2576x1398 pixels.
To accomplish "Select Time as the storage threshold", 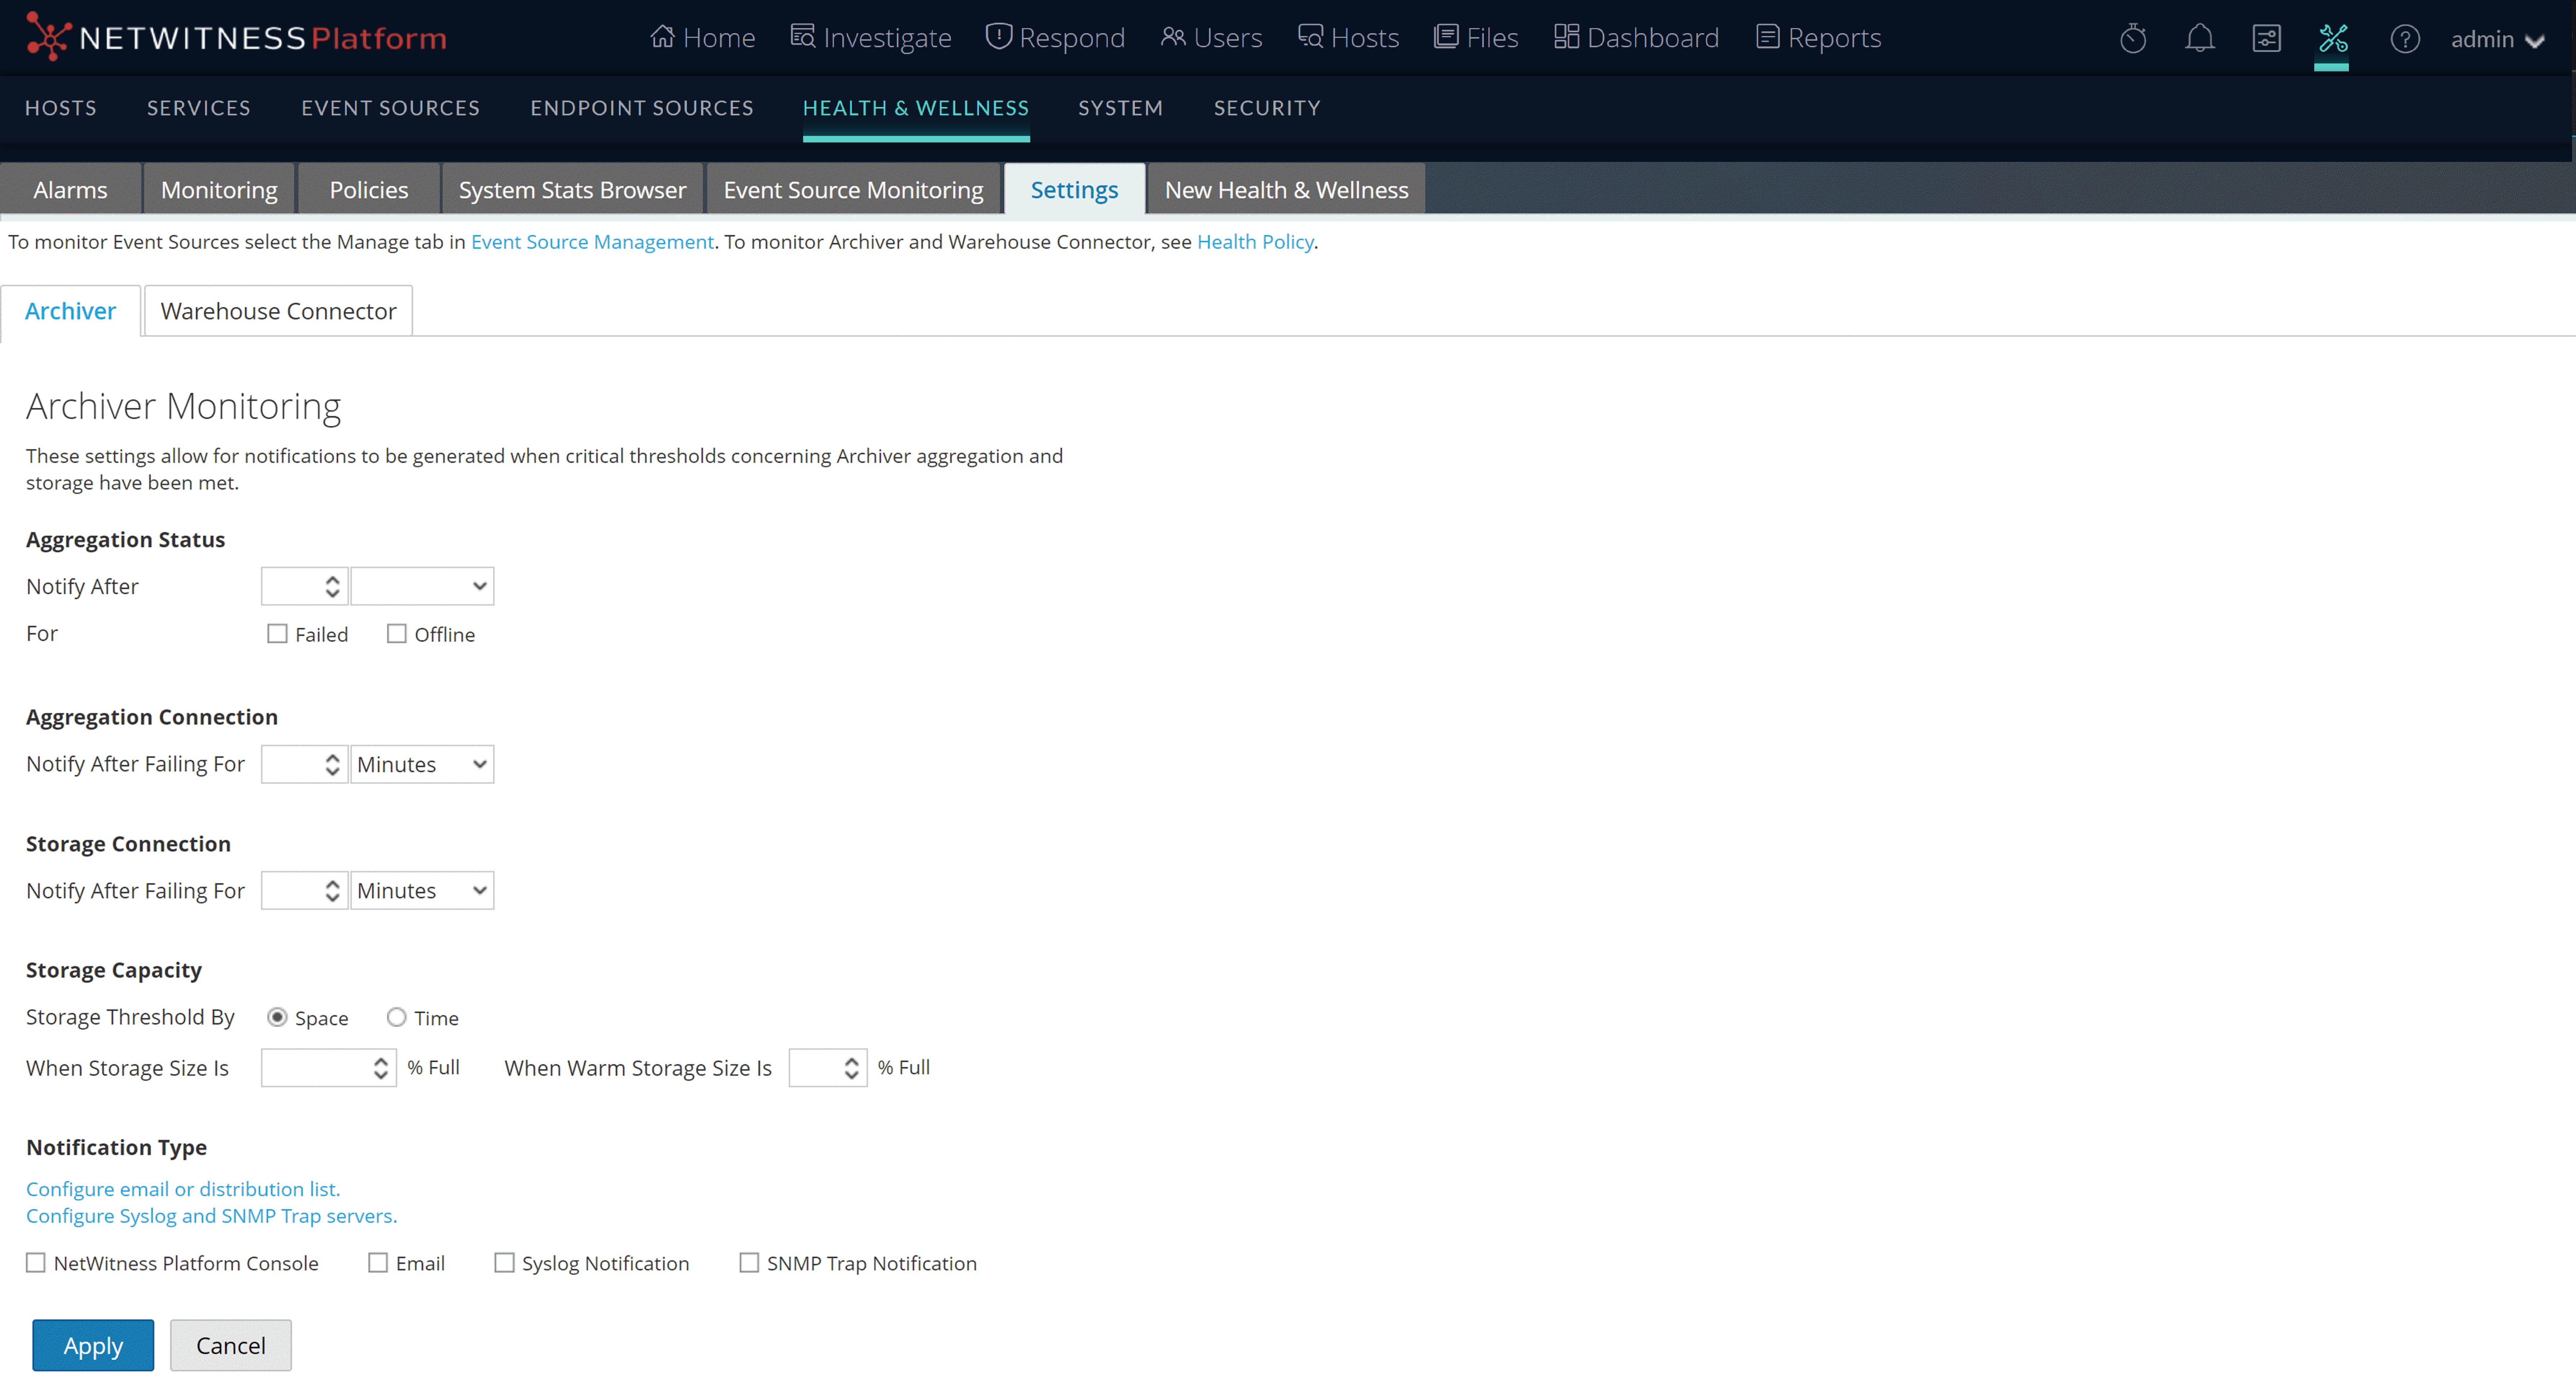I will [396, 1017].
